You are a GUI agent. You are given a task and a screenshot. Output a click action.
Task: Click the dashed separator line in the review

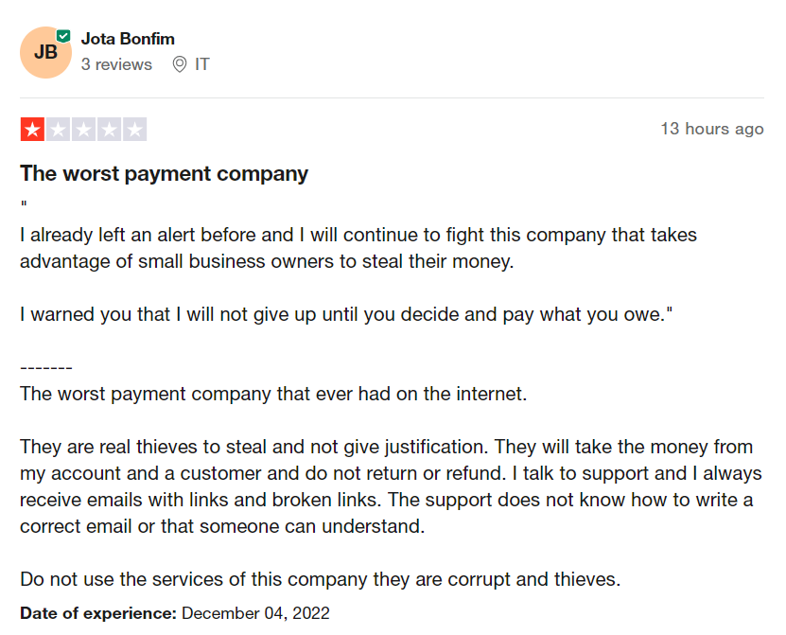[46, 367]
